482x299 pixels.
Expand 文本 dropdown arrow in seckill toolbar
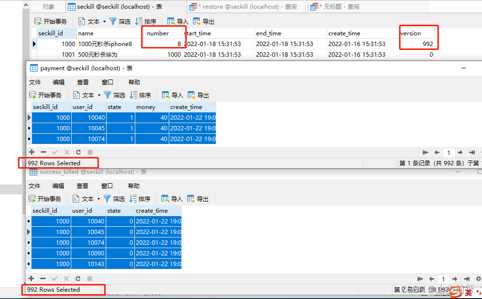[x=104, y=21]
